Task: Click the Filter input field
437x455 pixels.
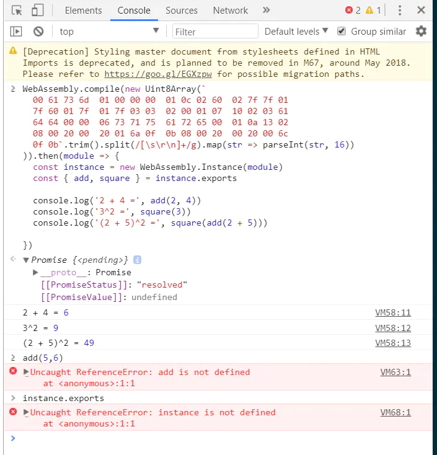Action: click(x=215, y=32)
